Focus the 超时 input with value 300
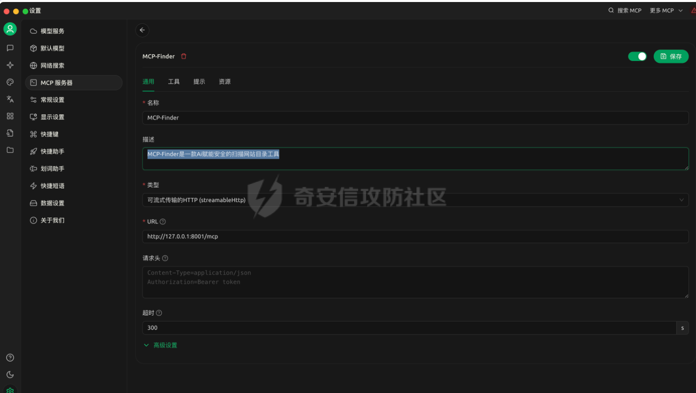 pos(409,328)
